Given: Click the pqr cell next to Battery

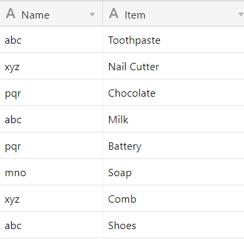Looking at the screenshot, I should 52,146.
